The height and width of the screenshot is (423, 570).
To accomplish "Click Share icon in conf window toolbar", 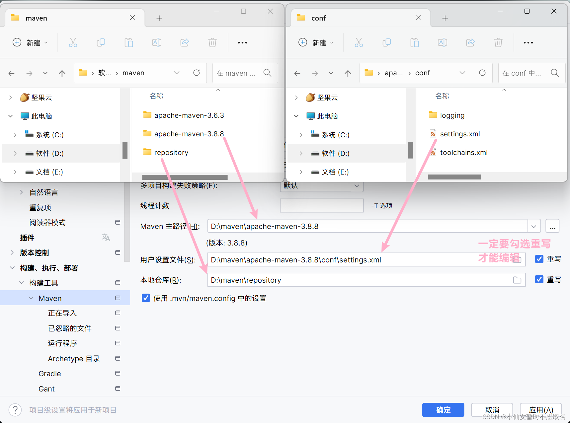I will (470, 42).
